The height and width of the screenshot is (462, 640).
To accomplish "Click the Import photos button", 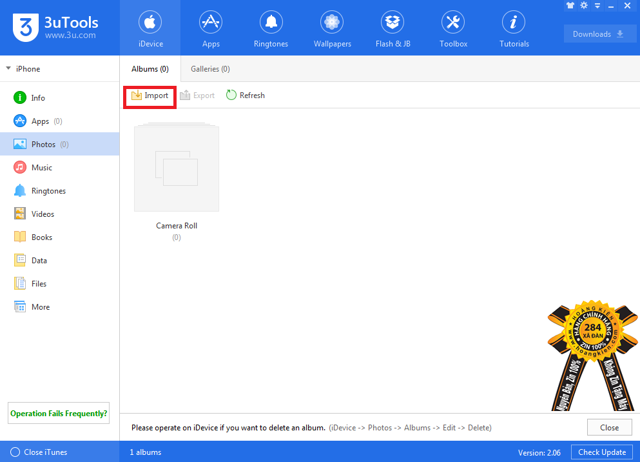I will [150, 95].
